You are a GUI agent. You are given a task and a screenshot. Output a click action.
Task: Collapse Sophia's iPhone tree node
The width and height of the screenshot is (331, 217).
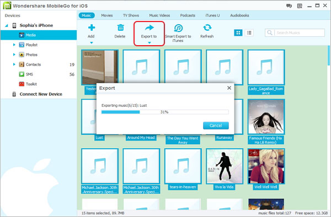pyautogui.click(x=7, y=25)
